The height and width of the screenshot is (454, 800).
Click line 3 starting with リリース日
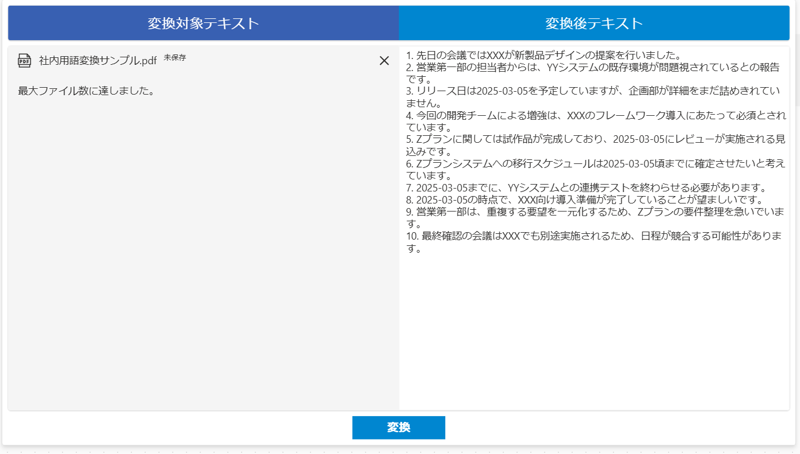pyautogui.click(x=593, y=97)
